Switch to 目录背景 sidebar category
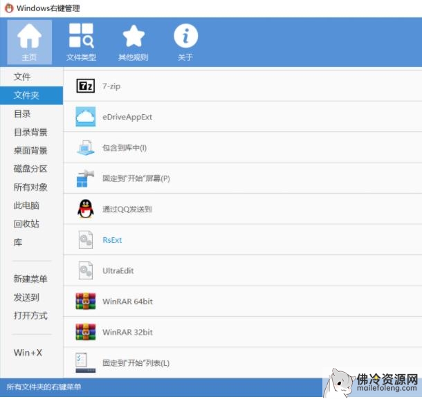 click(30, 132)
